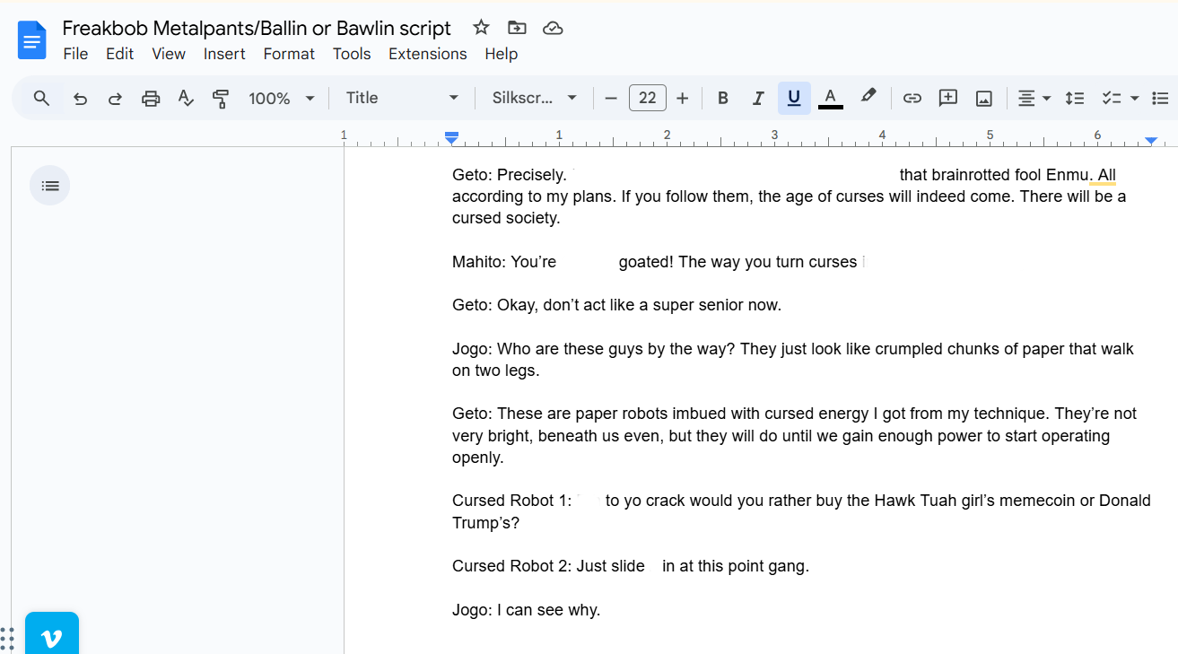Open the search menus magnifier

41,99
